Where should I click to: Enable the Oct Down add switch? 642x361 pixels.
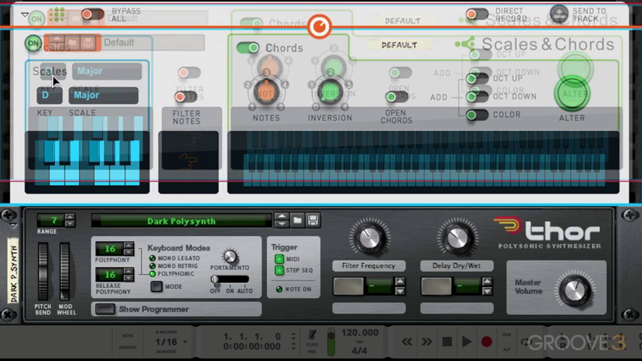477,97
